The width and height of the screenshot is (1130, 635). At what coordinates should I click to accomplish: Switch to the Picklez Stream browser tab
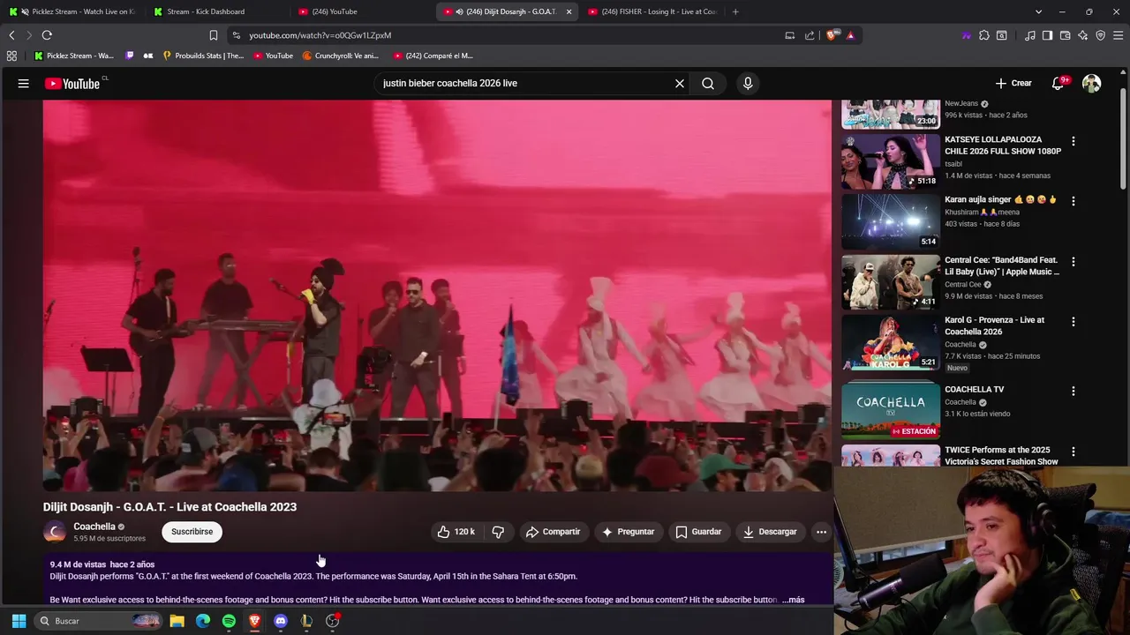(73, 11)
